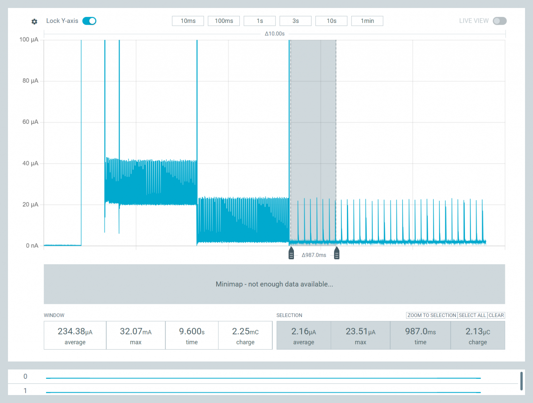Click SELECT ALL
The height and width of the screenshot is (403, 533).
click(472, 315)
